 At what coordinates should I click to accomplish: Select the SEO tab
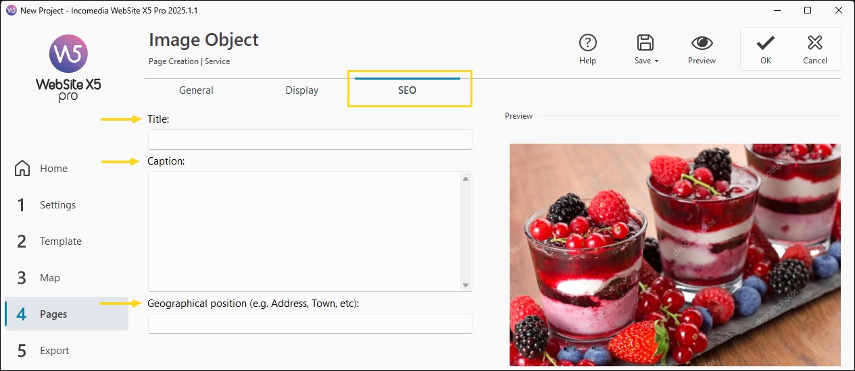pos(407,90)
